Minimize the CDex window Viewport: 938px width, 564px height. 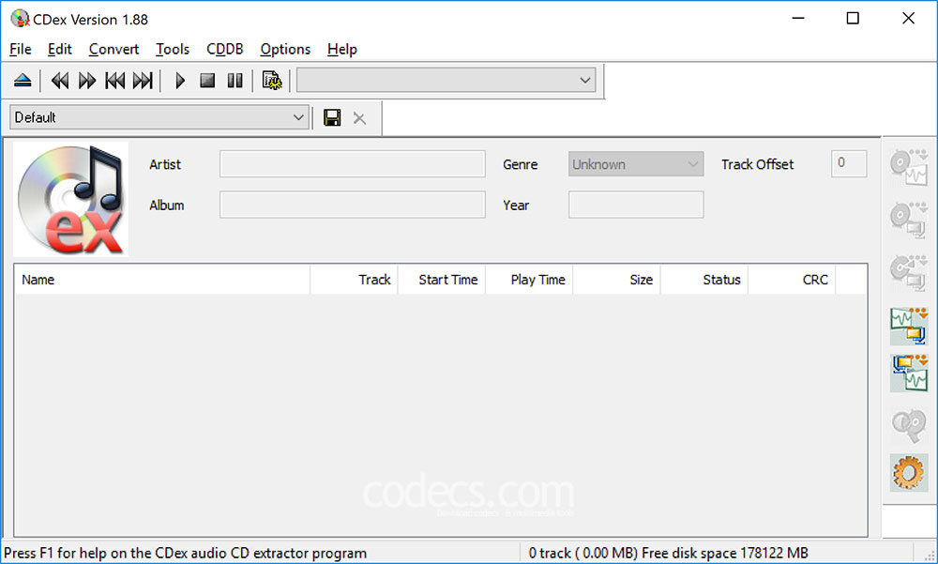tap(798, 19)
